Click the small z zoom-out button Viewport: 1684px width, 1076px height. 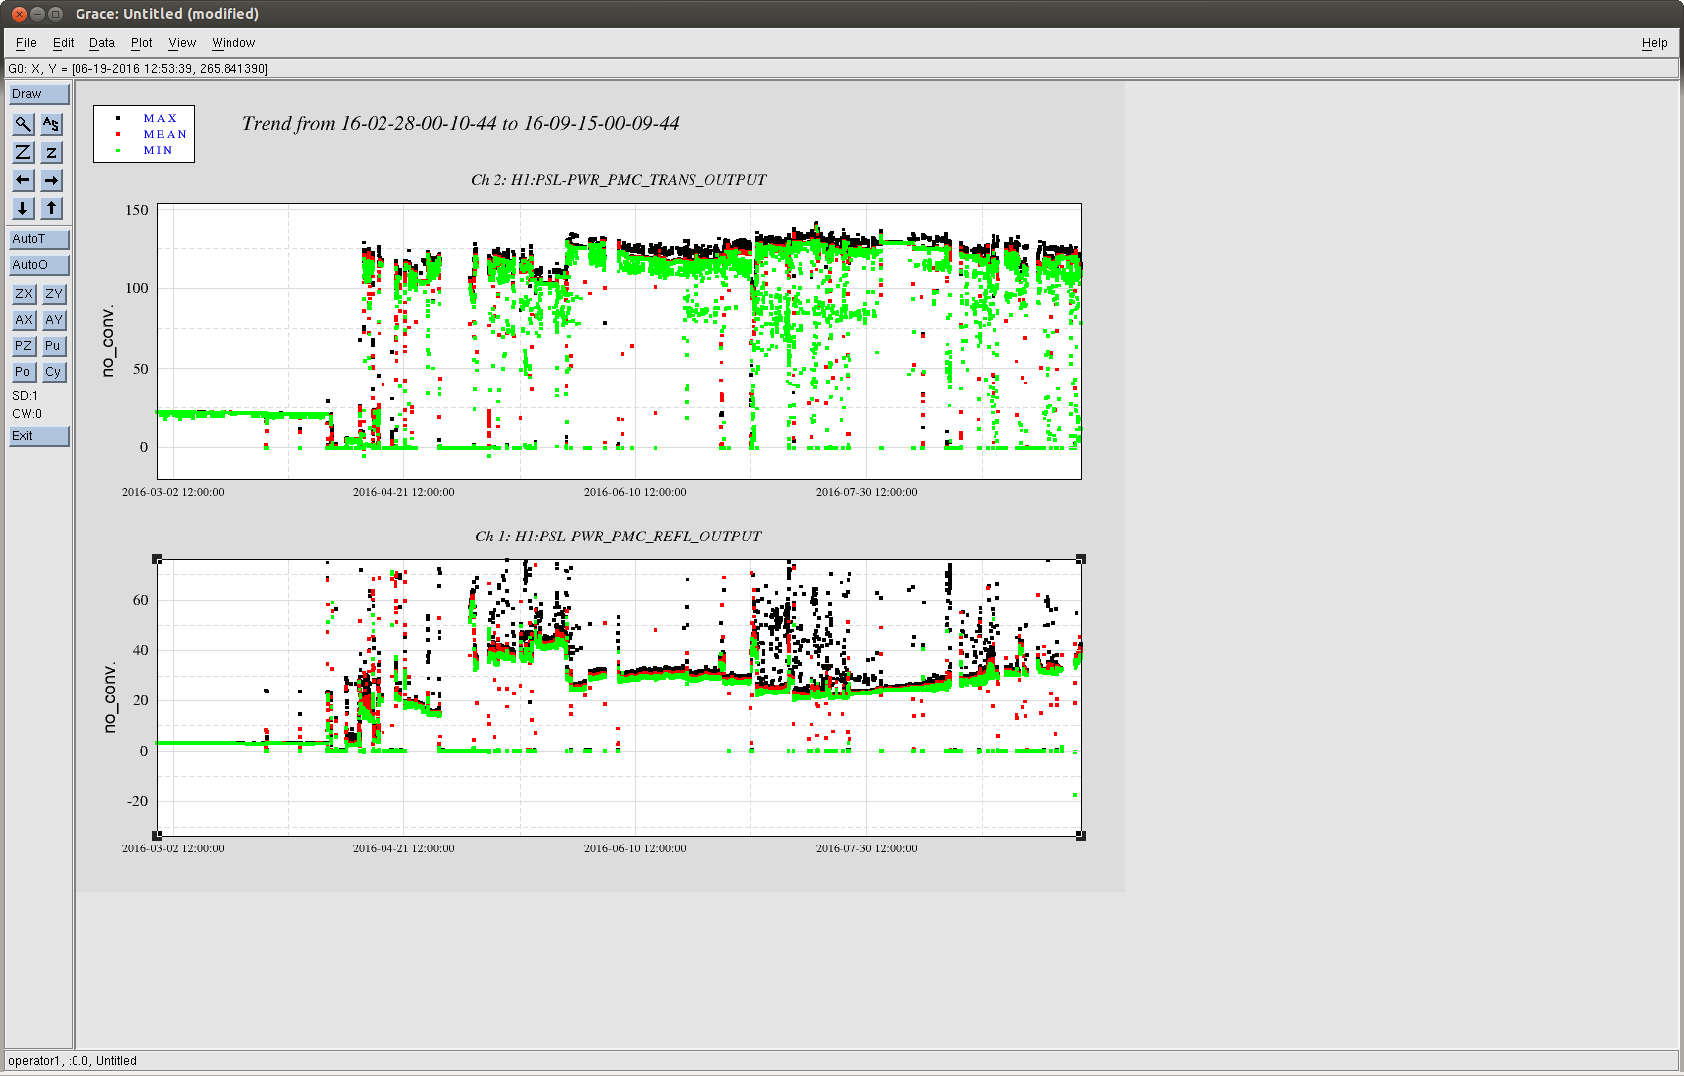[x=51, y=152]
